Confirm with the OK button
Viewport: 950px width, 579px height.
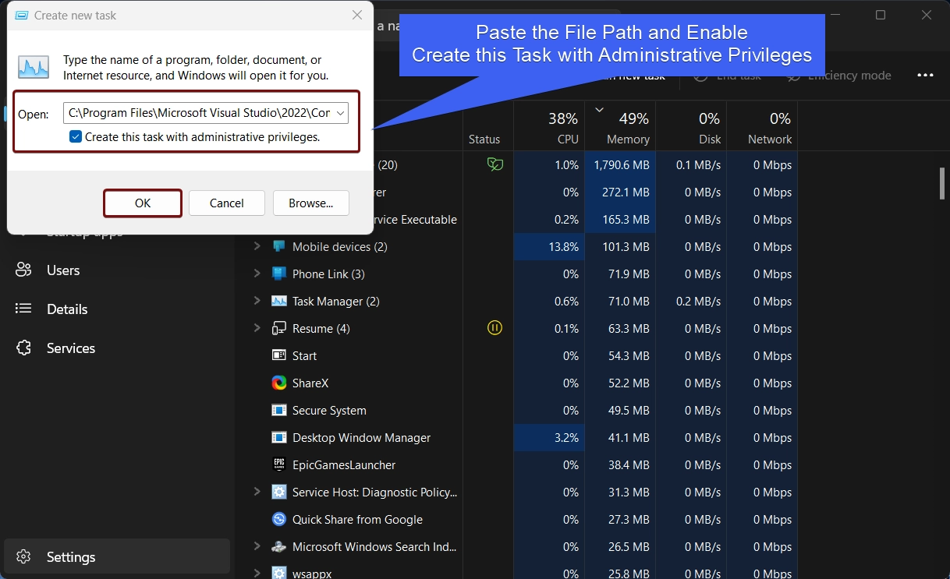click(x=143, y=203)
